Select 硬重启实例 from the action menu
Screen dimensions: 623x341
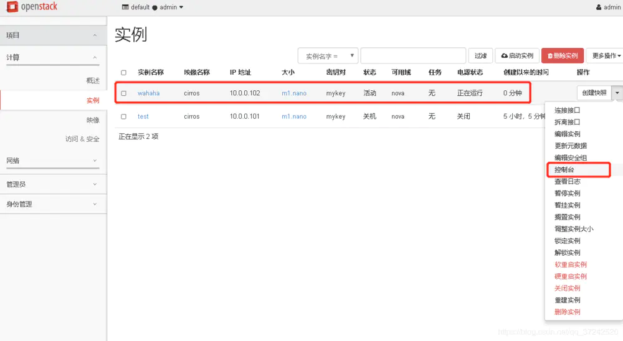(571, 277)
